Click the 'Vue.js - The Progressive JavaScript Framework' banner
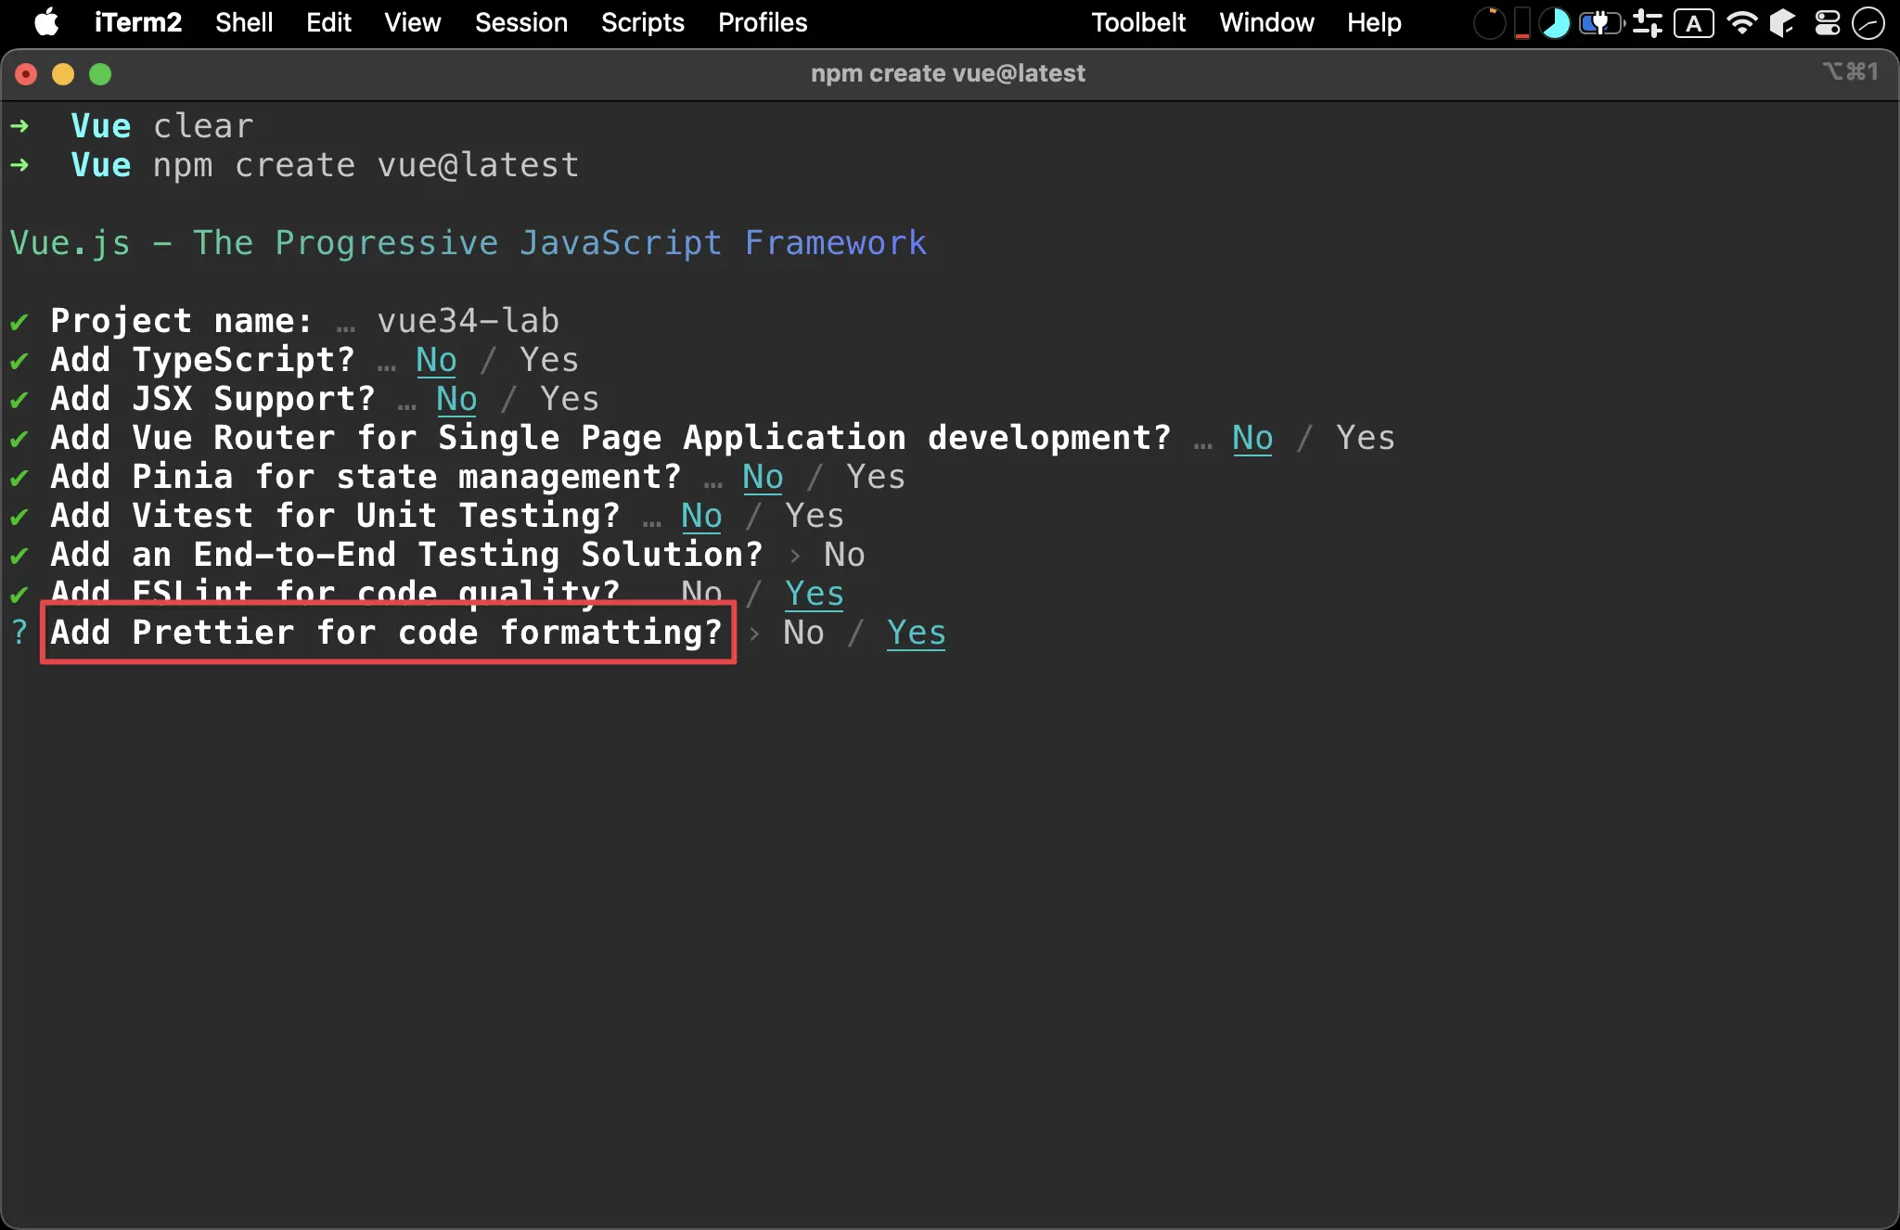Screen dimensions: 1900x1230 469,243
